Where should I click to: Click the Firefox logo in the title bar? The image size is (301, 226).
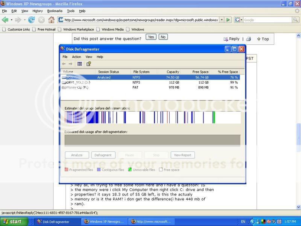point(3,4)
